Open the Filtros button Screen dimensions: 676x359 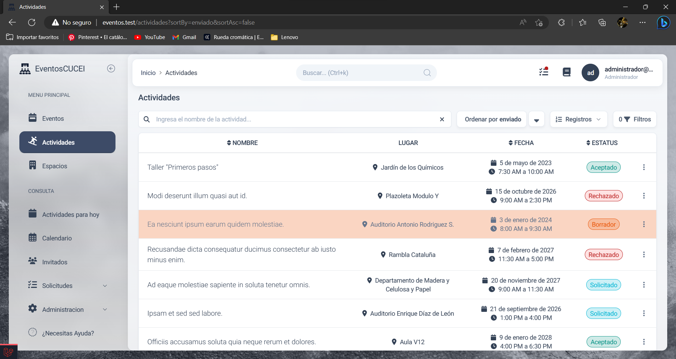[634, 119]
